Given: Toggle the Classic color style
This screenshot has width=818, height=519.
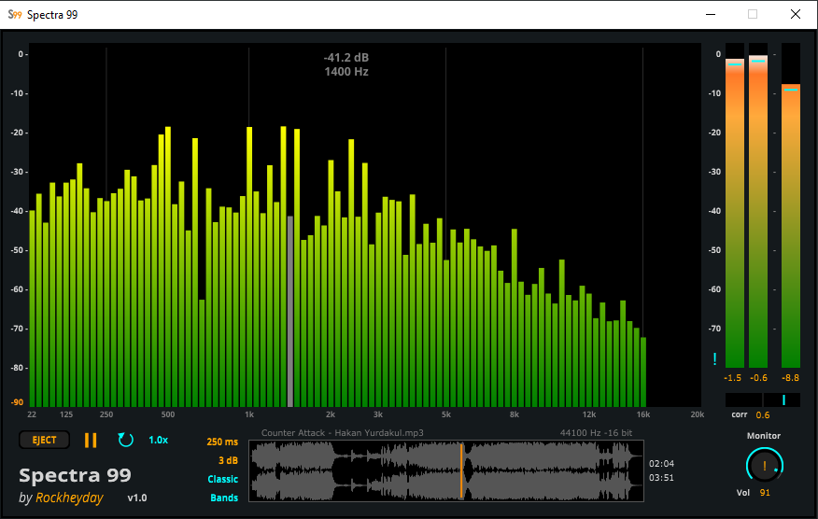Looking at the screenshot, I should (222, 479).
